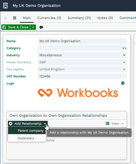This screenshot has height=164, width=136.
Task: Click the Name input field
Action: [x=82, y=41]
